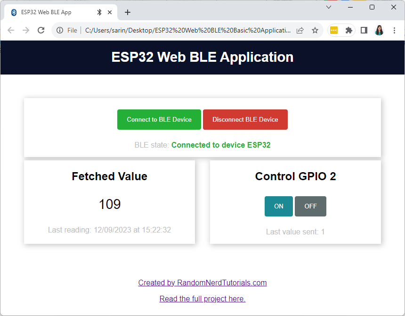405x316 pixels.
Task: Bookmark the page with the star icon
Action: [x=314, y=30]
